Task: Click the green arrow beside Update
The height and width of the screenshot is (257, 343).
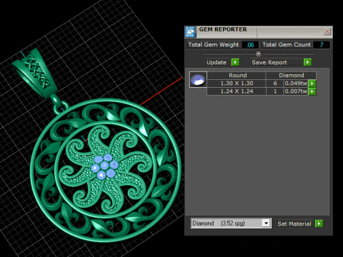Action: [235, 62]
